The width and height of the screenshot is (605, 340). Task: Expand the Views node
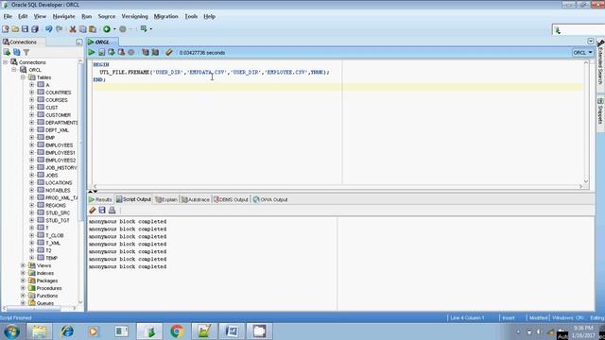tap(23, 265)
